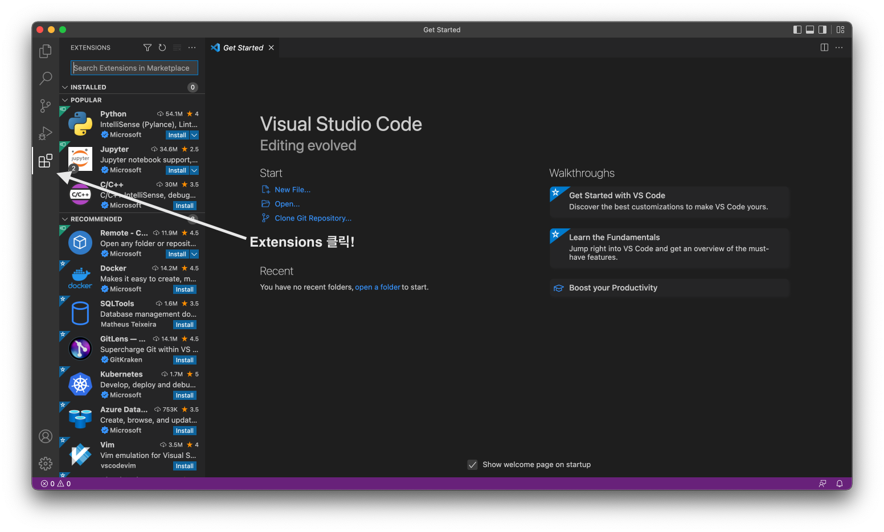The width and height of the screenshot is (884, 532).
Task: Open notifications bell in status bar
Action: pyautogui.click(x=840, y=484)
